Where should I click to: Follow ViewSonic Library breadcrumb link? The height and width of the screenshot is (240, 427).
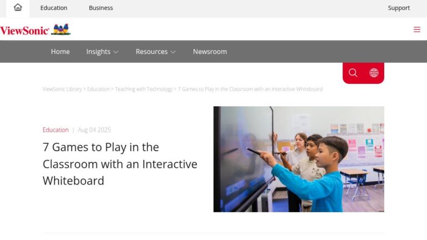pos(62,89)
